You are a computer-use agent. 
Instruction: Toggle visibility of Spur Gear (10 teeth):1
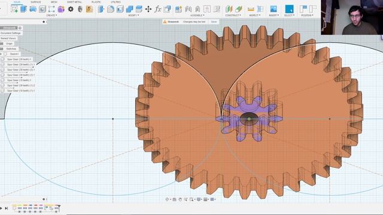pyautogui.click(x=2, y=80)
